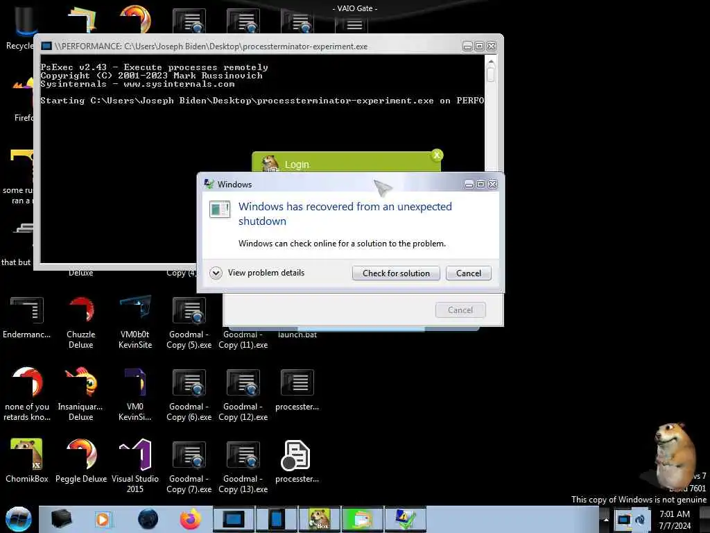
Task: Select the VM0 KevinSi... desktop icon
Action: [x=135, y=394]
